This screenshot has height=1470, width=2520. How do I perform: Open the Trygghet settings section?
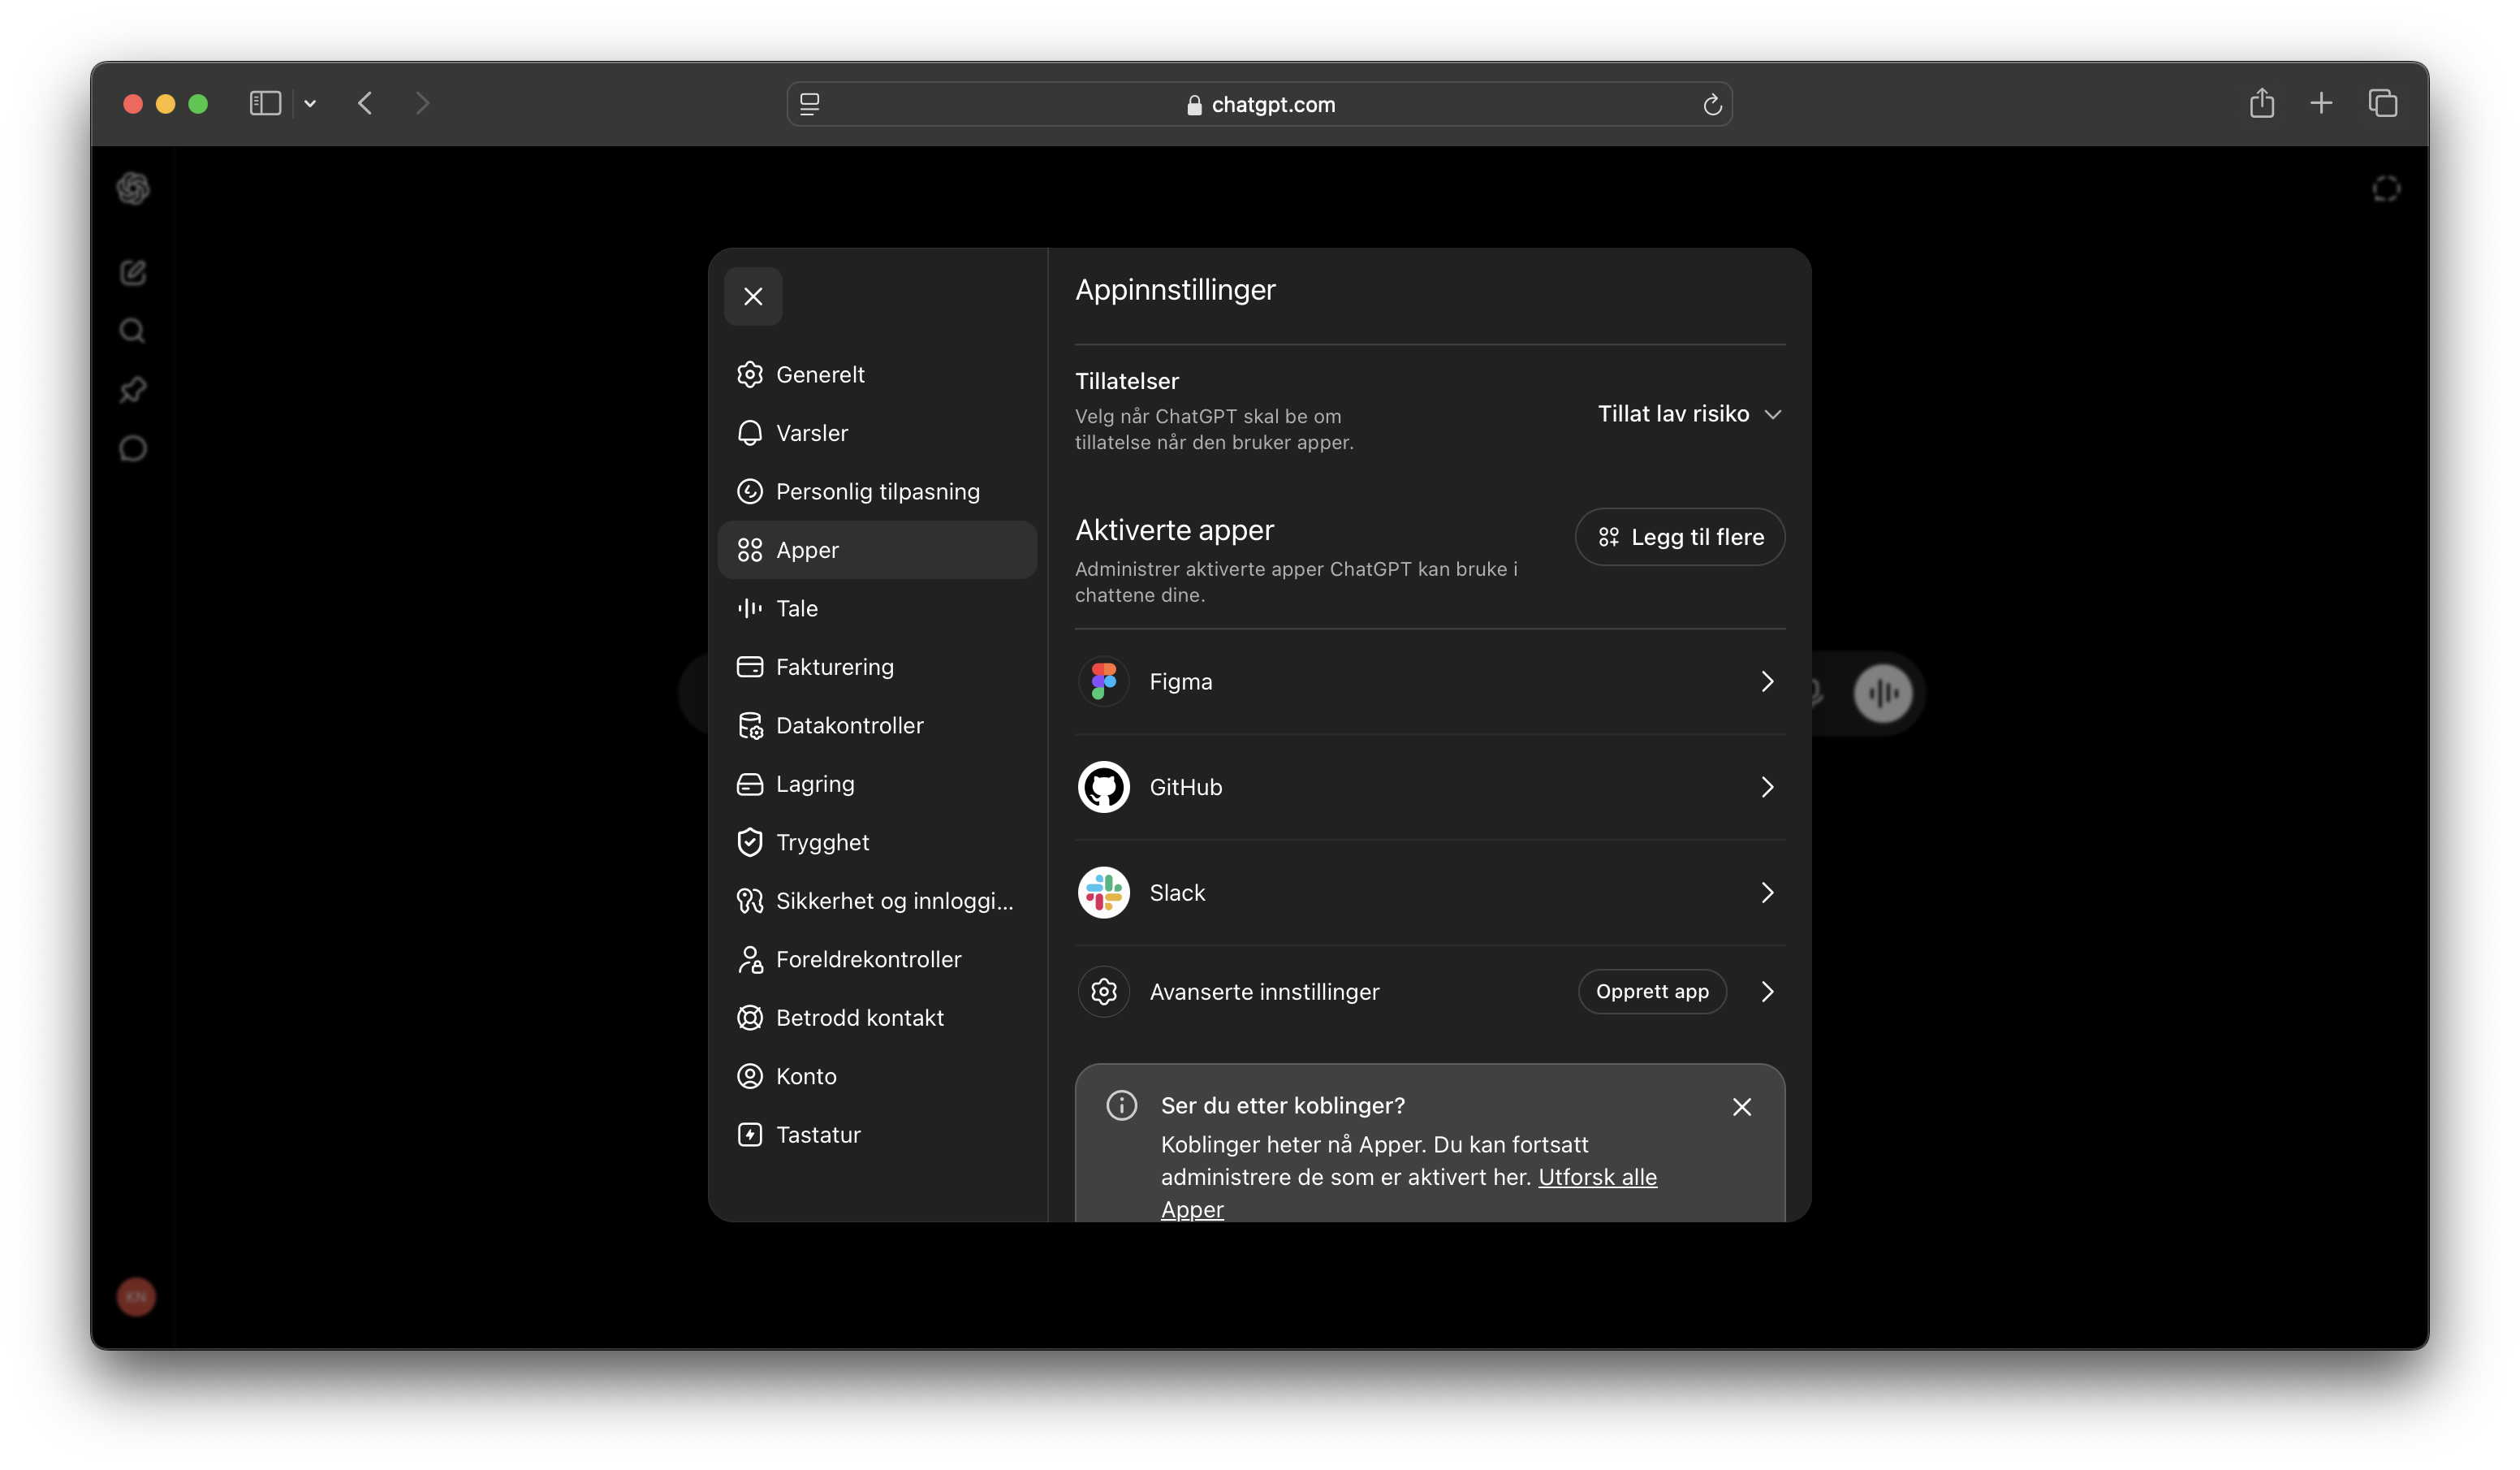click(877, 842)
